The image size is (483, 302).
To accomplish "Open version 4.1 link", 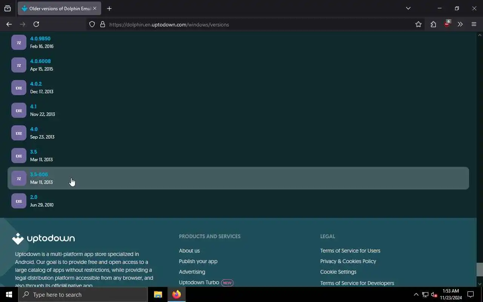I will point(33,106).
